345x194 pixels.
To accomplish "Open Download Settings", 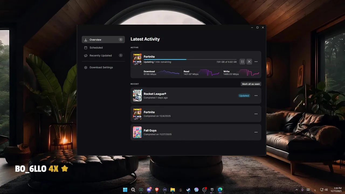I will (x=103, y=67).
